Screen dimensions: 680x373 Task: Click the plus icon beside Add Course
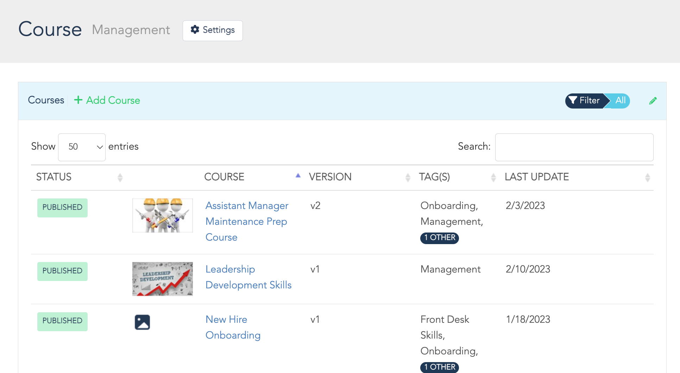(78, 100)
